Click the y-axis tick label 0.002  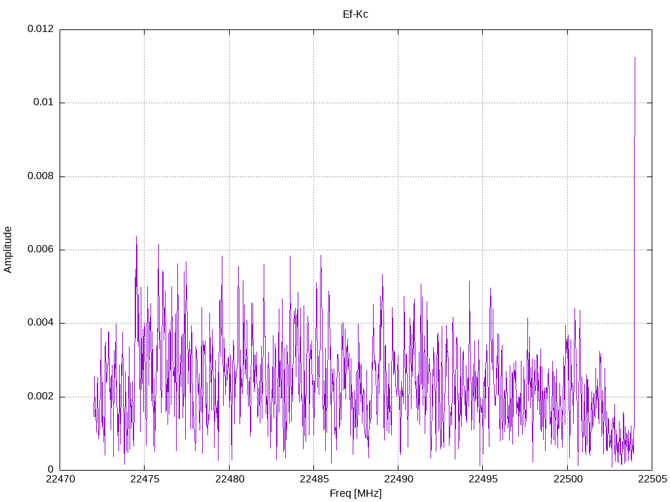tap(41, 397)
